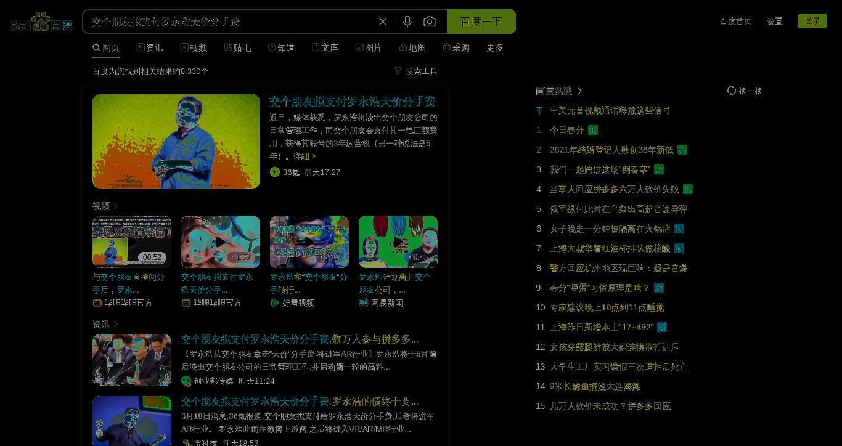Click the 网易新闻 source icon
Image resolution: width=842 pixels, height=446 pixels.
[364, 302]
